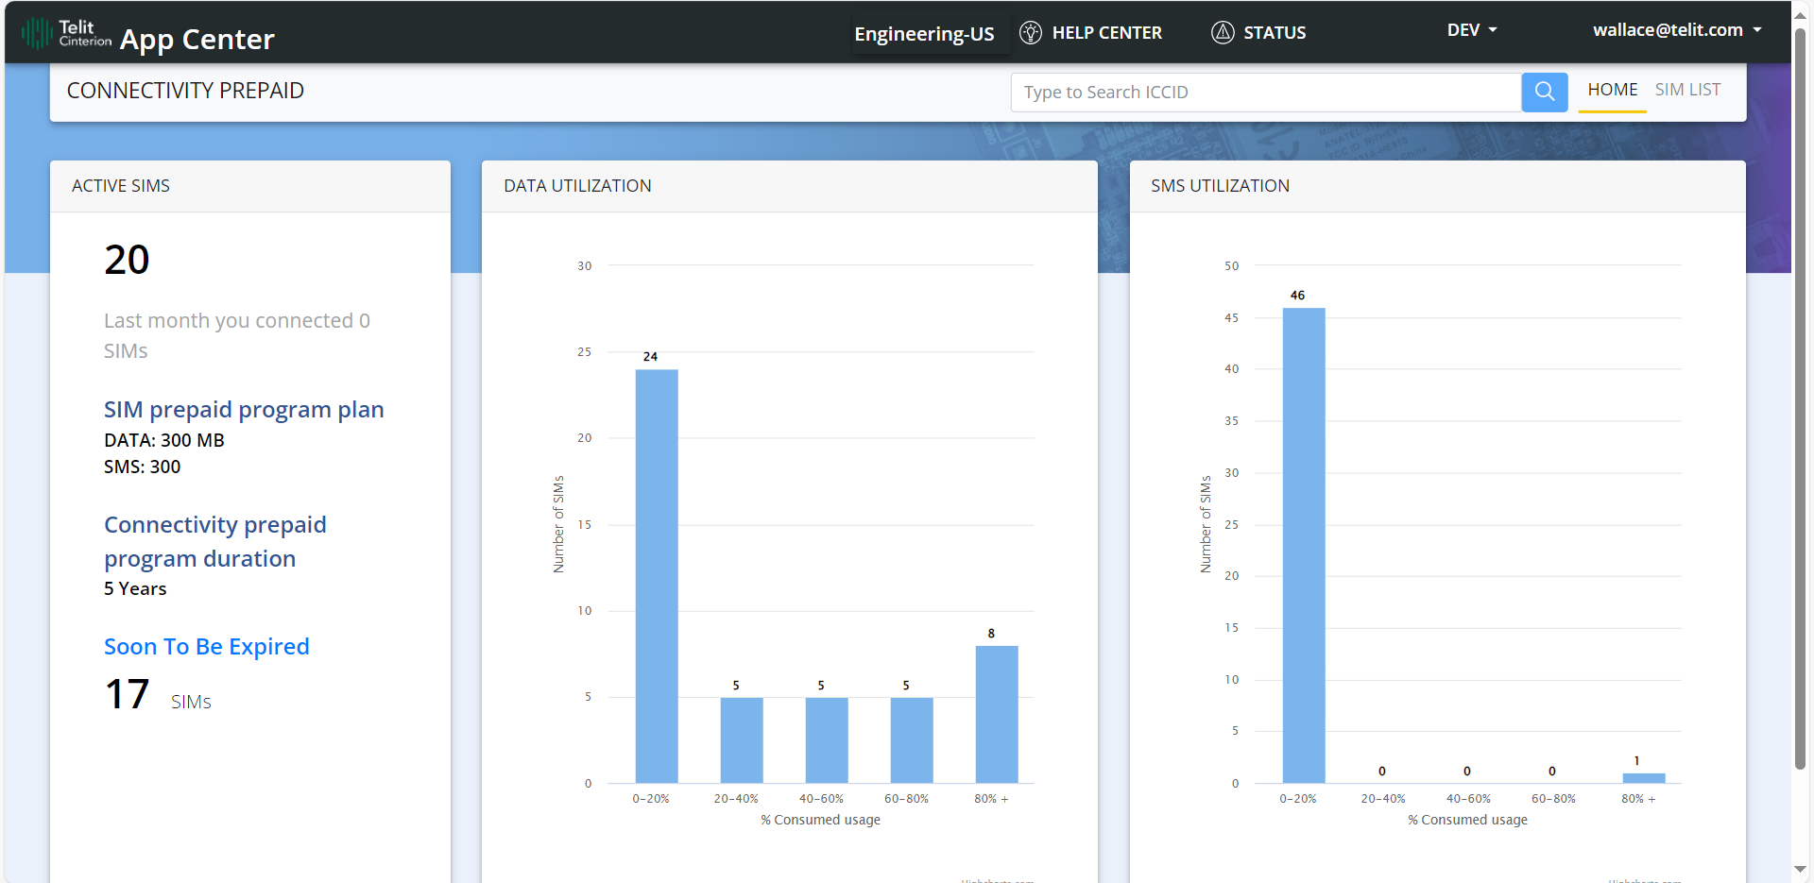Select the HOME tab

[1612, 90]
